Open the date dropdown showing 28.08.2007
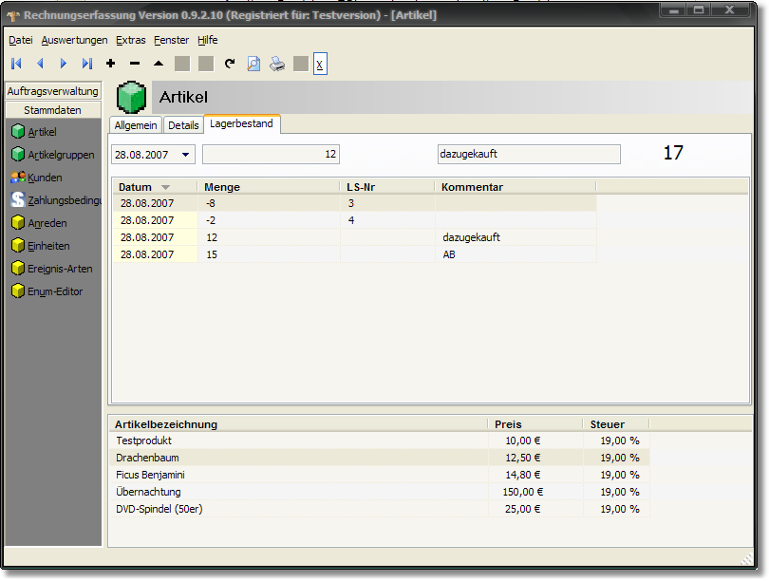Screen dimensions: 769x581 pos(185,155)
